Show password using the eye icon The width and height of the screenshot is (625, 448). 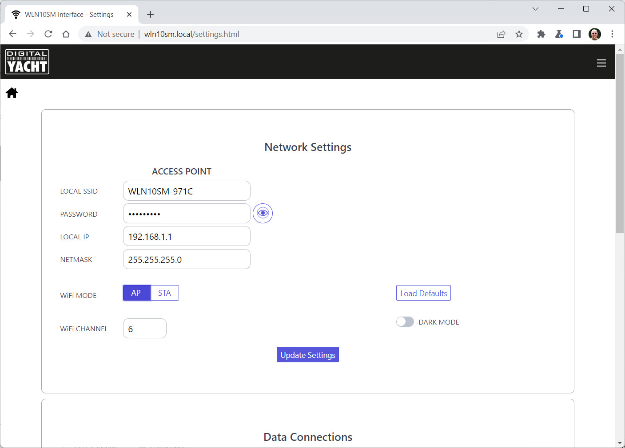pyautogui.click(x=263, y=214)
